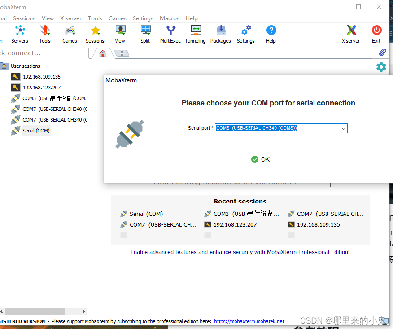Open the Settings menu

[x=143, y=18]
